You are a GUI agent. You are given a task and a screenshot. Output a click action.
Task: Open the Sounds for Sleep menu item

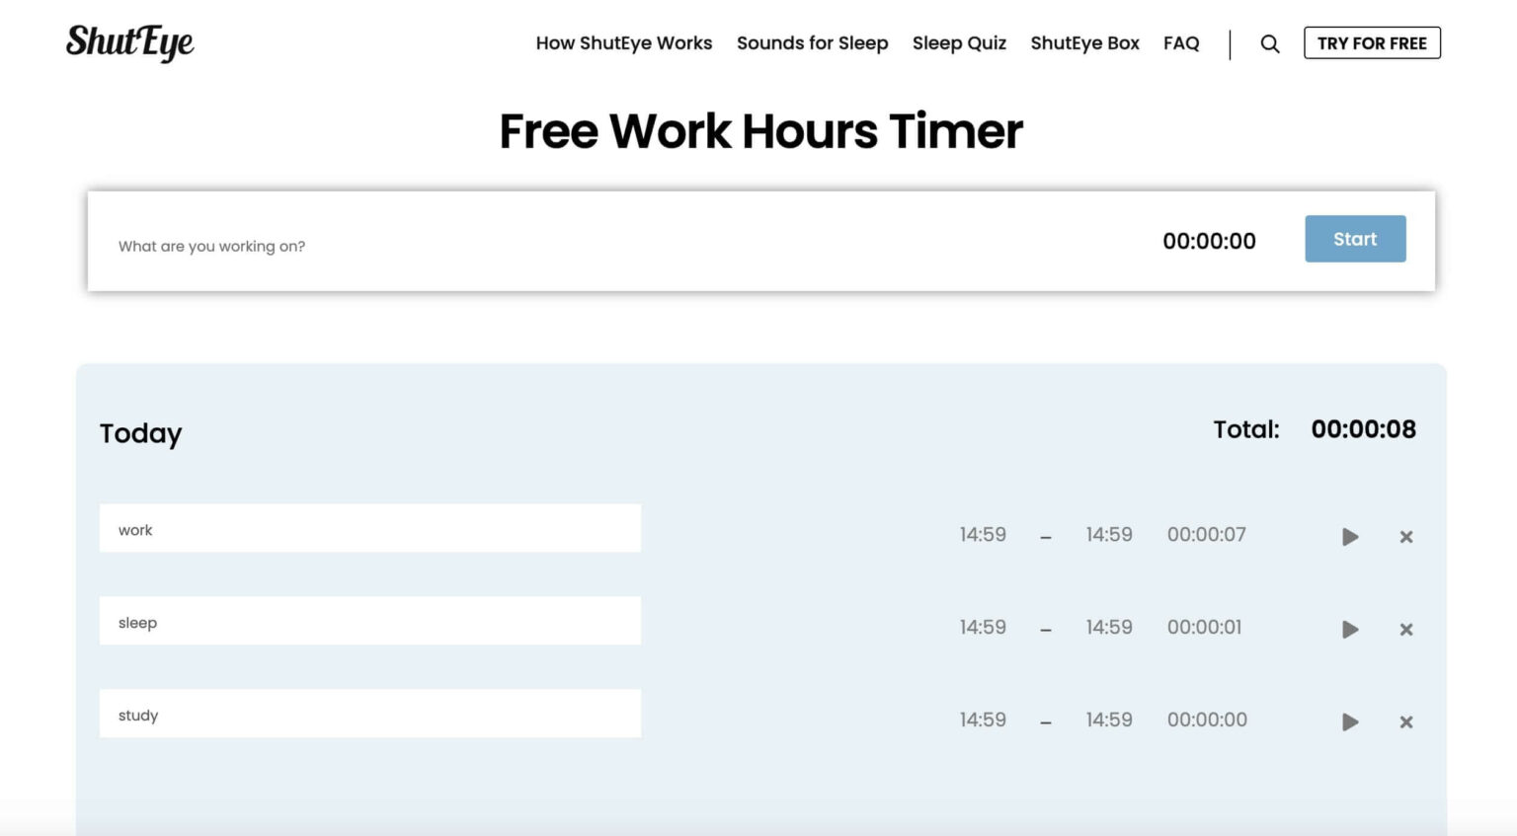(x=813, y=43)
